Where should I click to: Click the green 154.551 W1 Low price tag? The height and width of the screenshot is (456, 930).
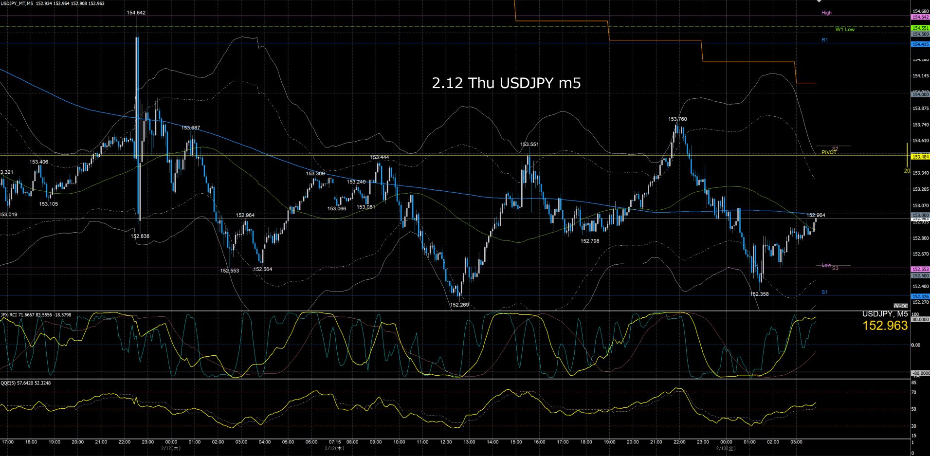tap(920, 28)
